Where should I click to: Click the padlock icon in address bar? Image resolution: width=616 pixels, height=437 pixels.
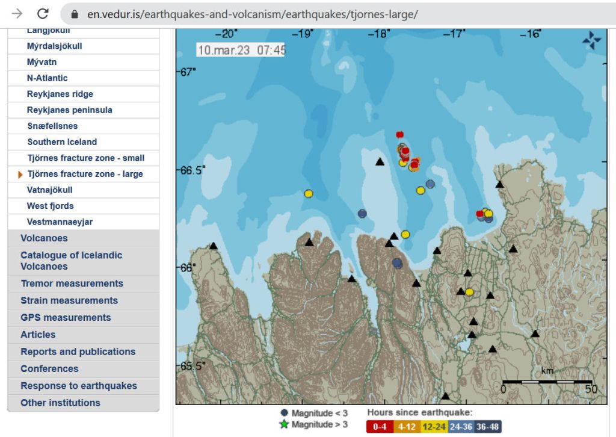(75, 14)
